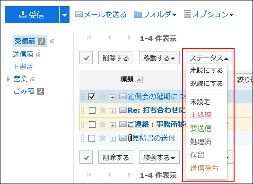Open the ごみ箱 folder
Screen dimensions: 253x184
click(x=24, y=91)
